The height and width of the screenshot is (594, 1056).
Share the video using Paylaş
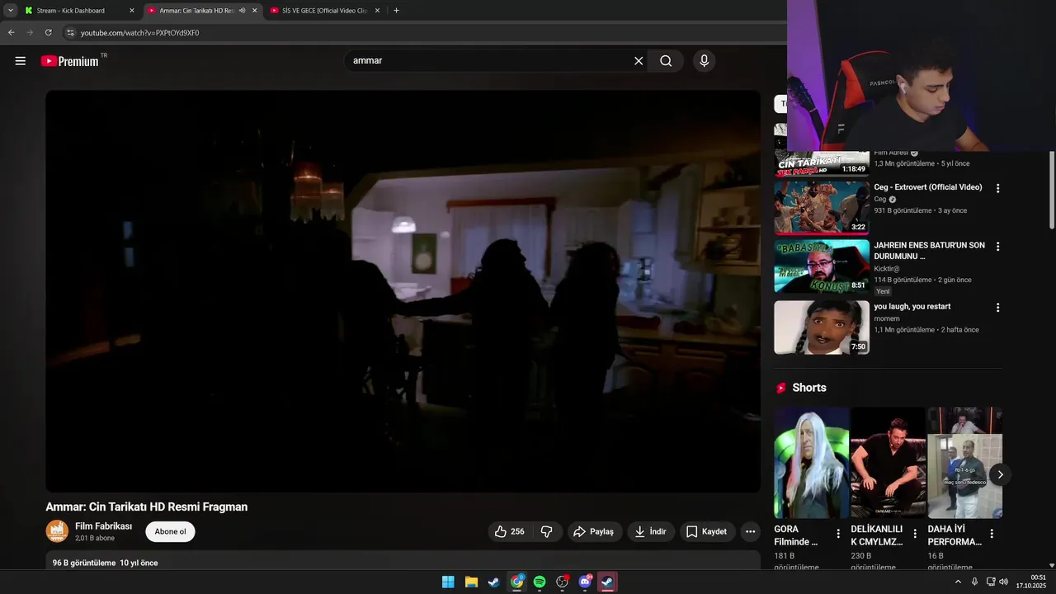point(595,532)
